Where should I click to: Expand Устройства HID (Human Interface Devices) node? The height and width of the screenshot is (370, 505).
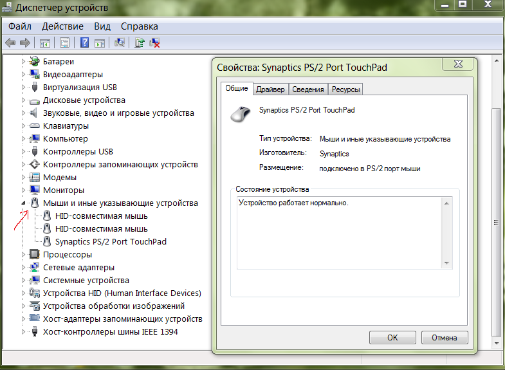click(x=23, y=293)
